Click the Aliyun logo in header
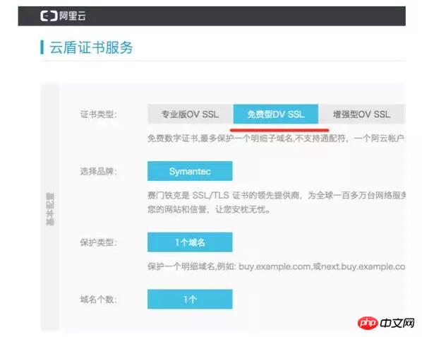This screenshot has height=337, width=422. pos(63,16)
